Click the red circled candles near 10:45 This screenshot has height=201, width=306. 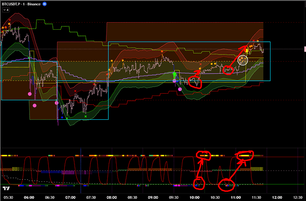228,69
